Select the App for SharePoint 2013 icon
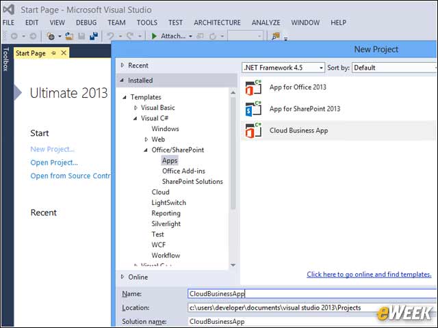This screenshot has width=438, height=328. click(x=253, y=109)
